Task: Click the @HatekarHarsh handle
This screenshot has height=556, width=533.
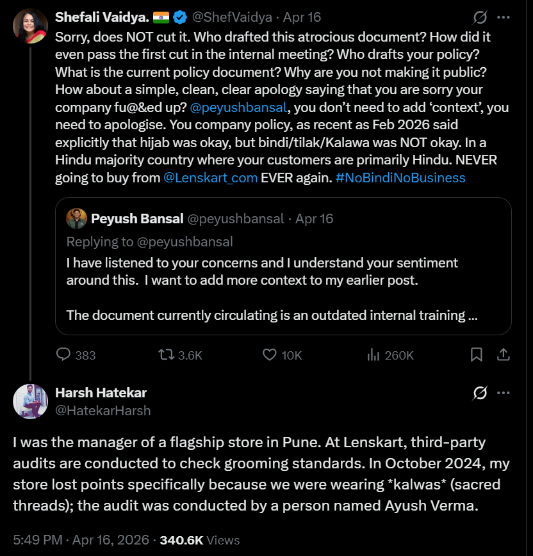Action: pyautogui.click(x=103, y=411)
